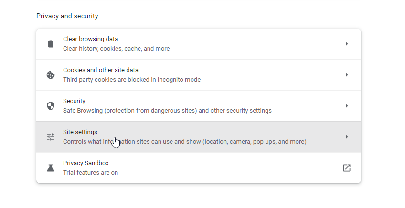Expand the Security row arrow
Screen dimensions: 405x208
coord(347,106)
